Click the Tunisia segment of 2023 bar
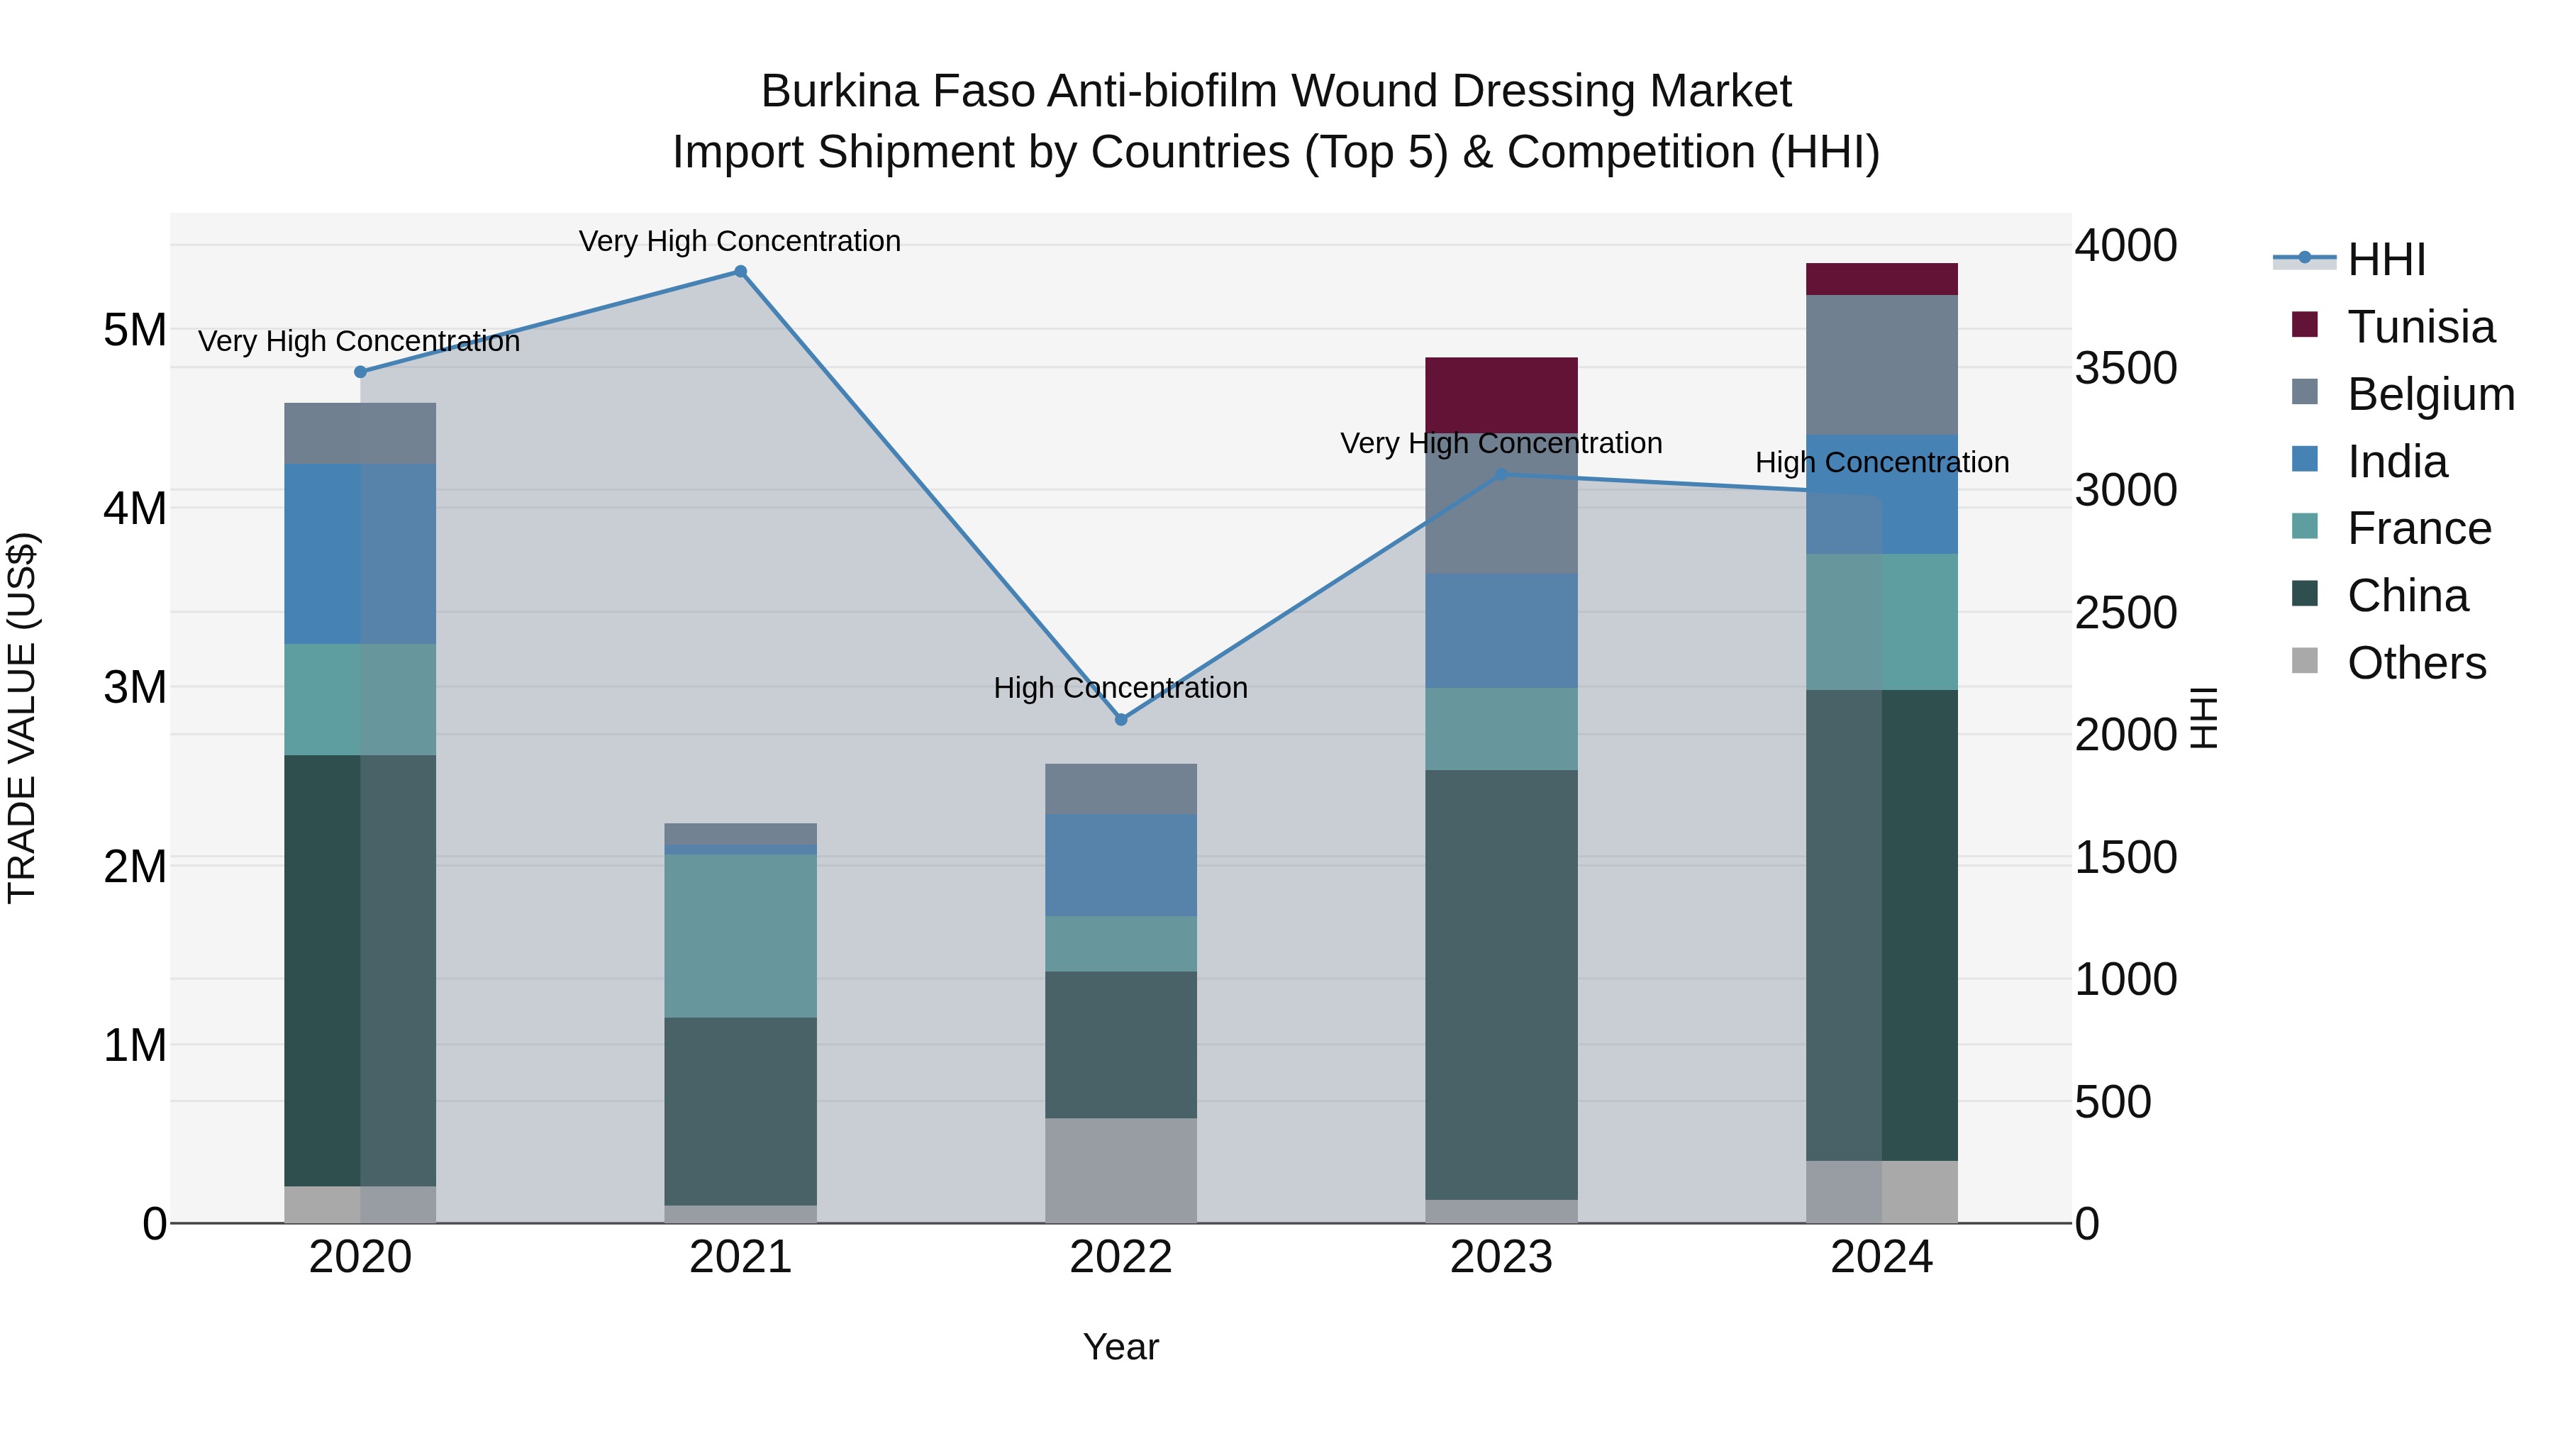The height and width of the screenshot is (1436, 2553). click(x=1501, y=396)
